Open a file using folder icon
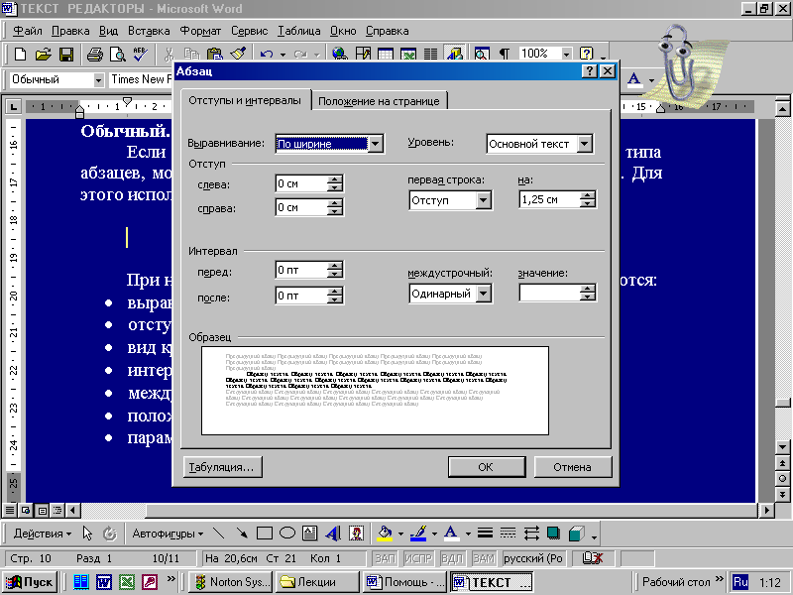The image size is (793, 595). click(x=44, y=54)
